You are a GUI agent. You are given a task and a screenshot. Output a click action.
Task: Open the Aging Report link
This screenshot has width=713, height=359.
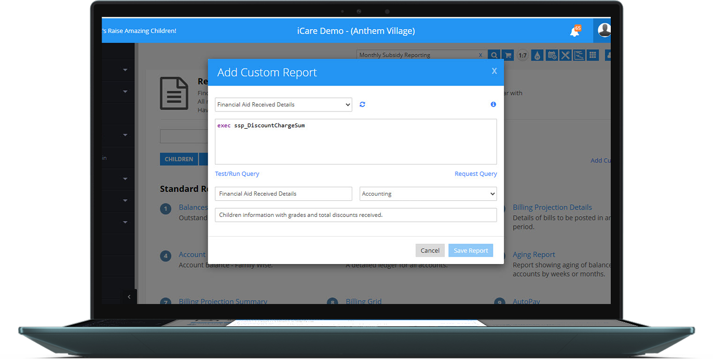(534, 255)
